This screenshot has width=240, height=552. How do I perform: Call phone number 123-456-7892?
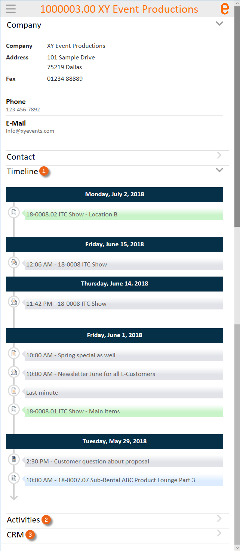(23, 110)
